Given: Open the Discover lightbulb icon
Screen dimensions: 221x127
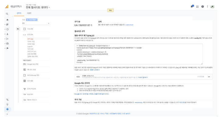Looking at the screenshot, I should click(x=7, y=104).
